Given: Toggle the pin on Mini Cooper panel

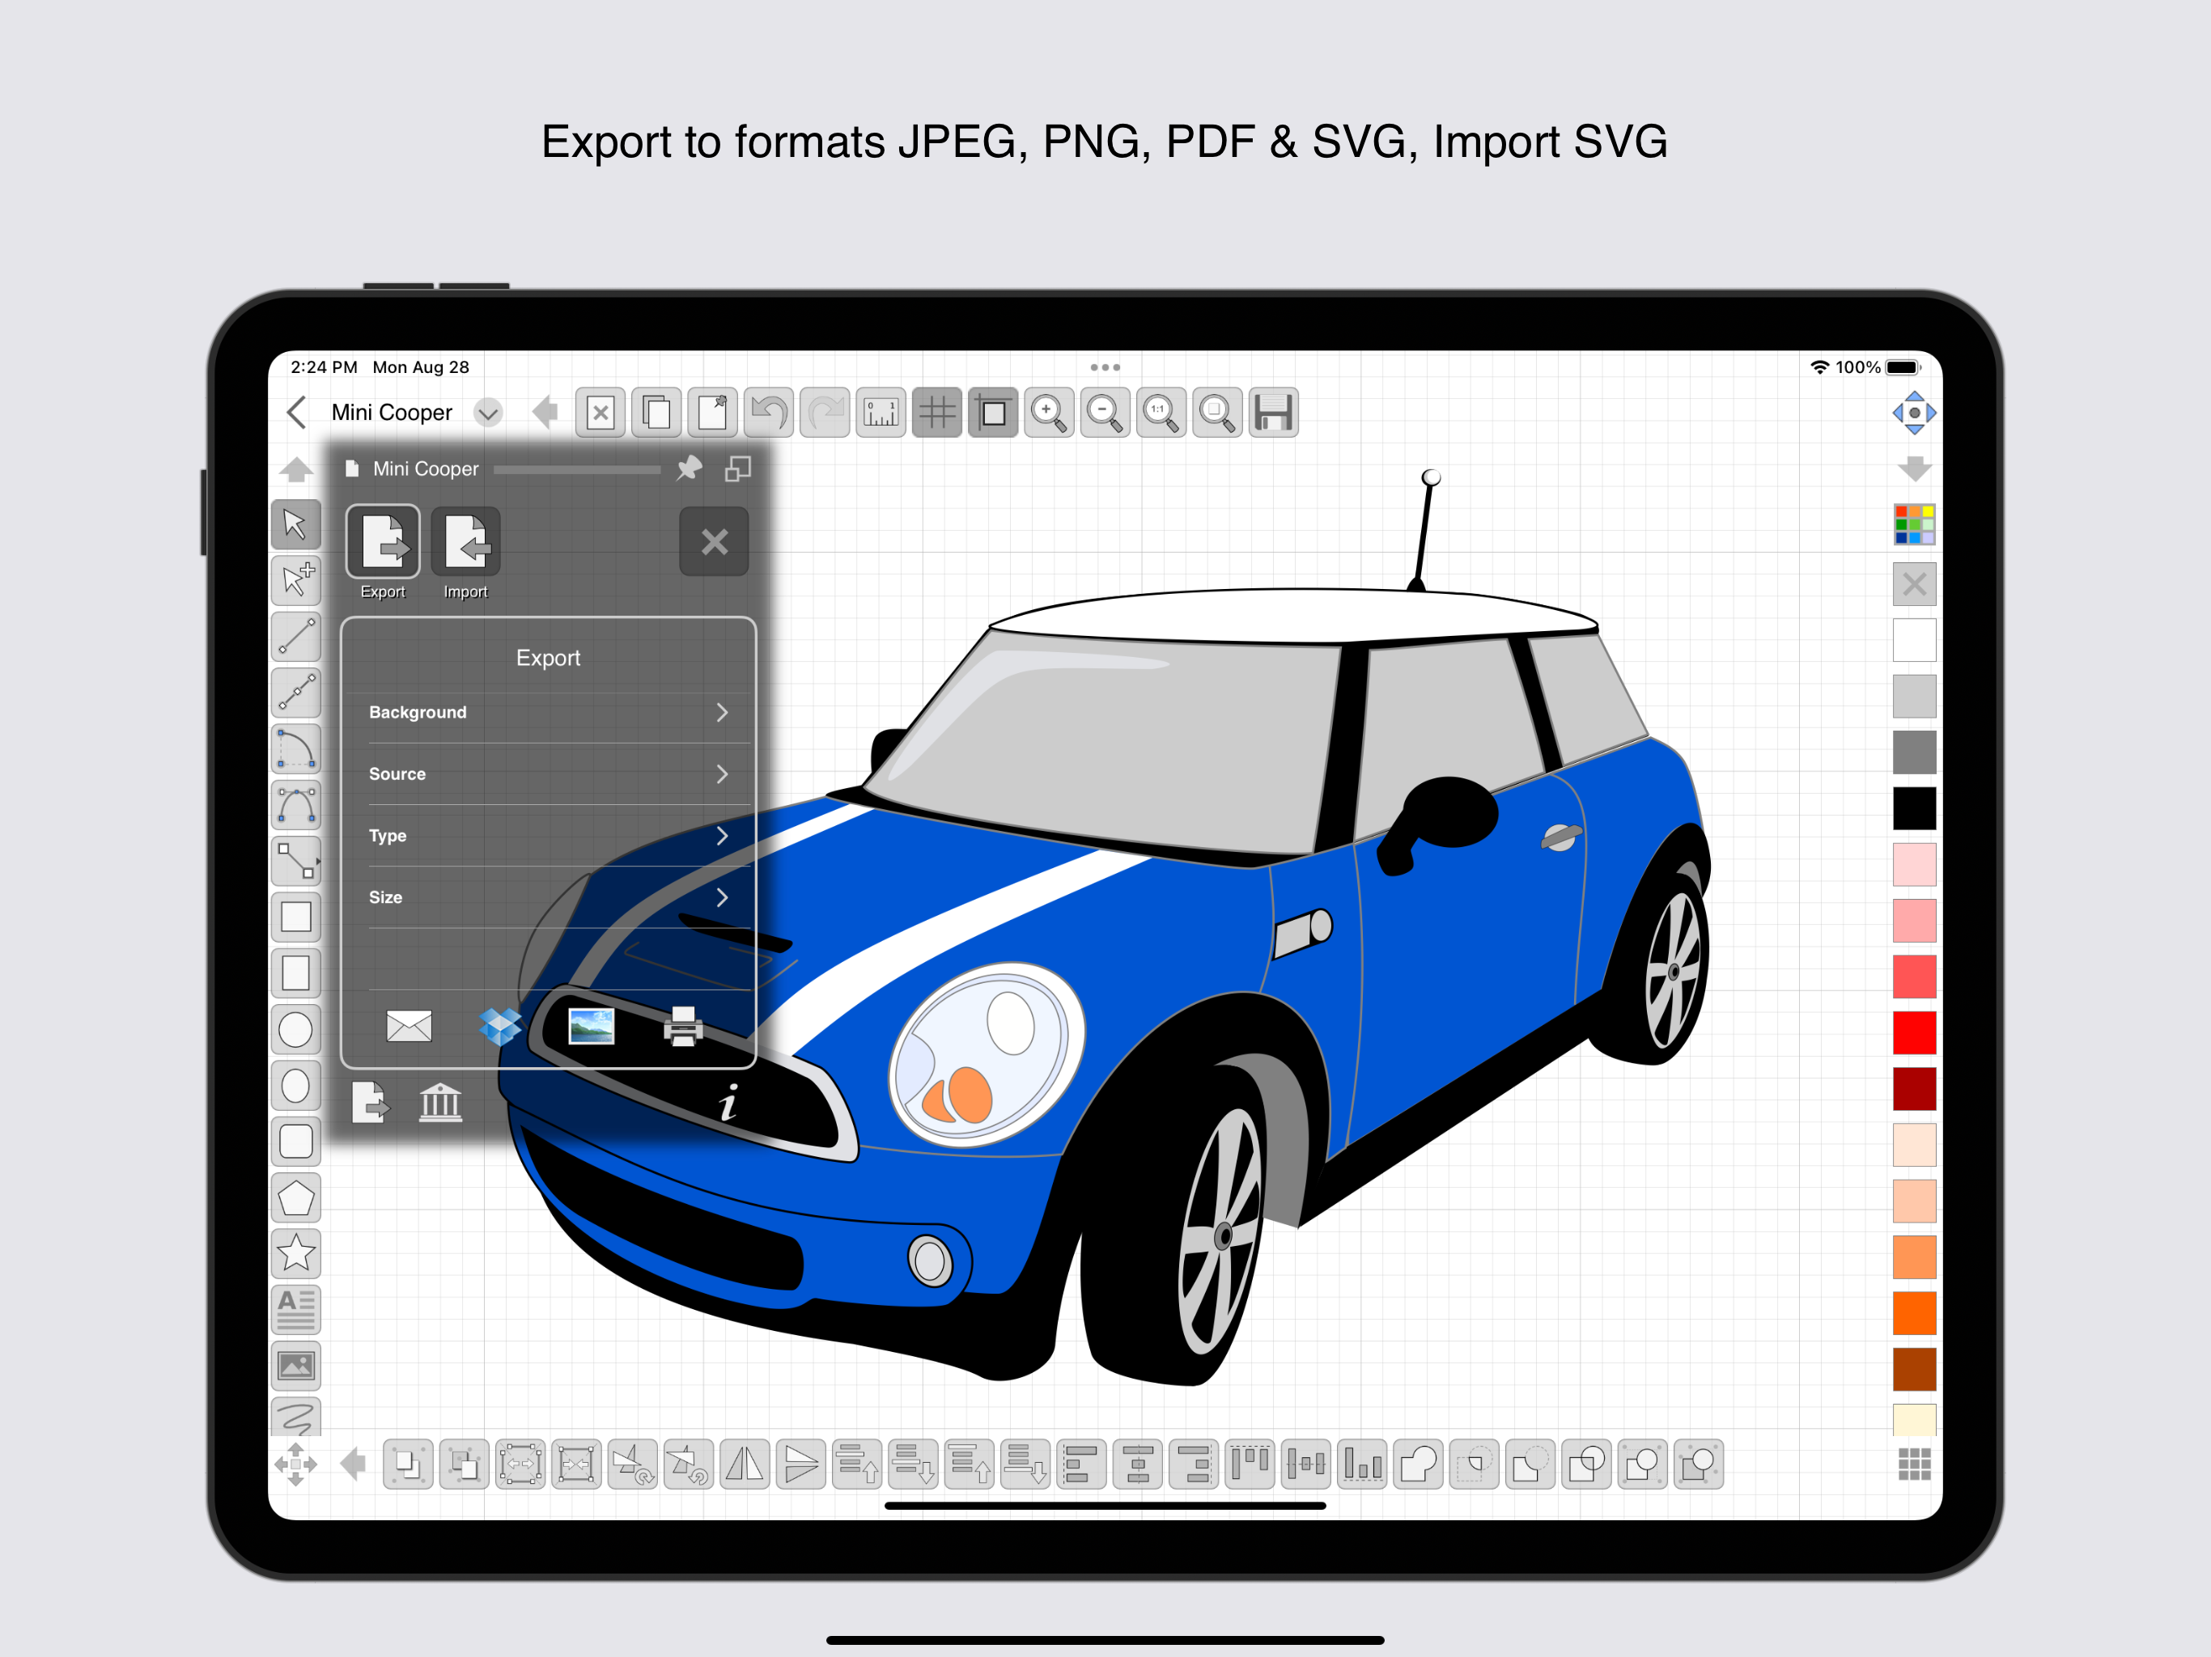Looking at the screenshot, I should tap(689, 468).
